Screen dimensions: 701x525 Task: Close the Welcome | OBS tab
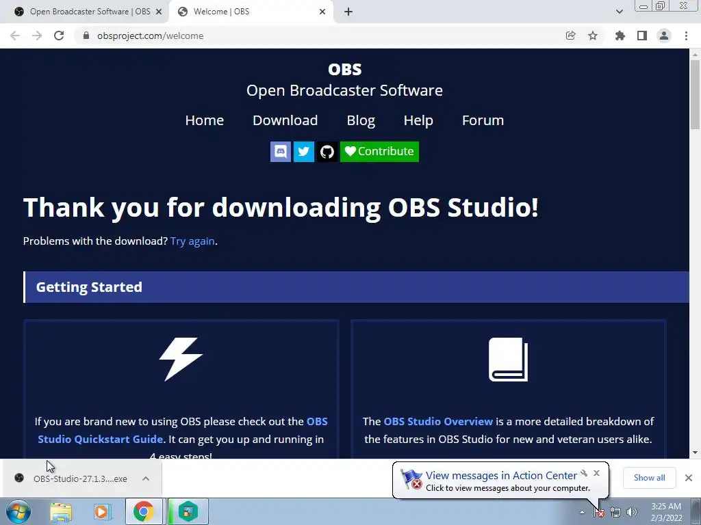click(x=322, y=12)
